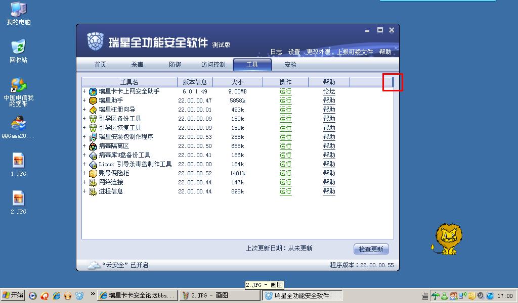Sort by the 大小 column header
The width and height of the screenshot is (518, 303).
pyautogui.click(x=238, y=82)
